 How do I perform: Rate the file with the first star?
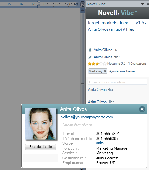[x=90, y=64]
